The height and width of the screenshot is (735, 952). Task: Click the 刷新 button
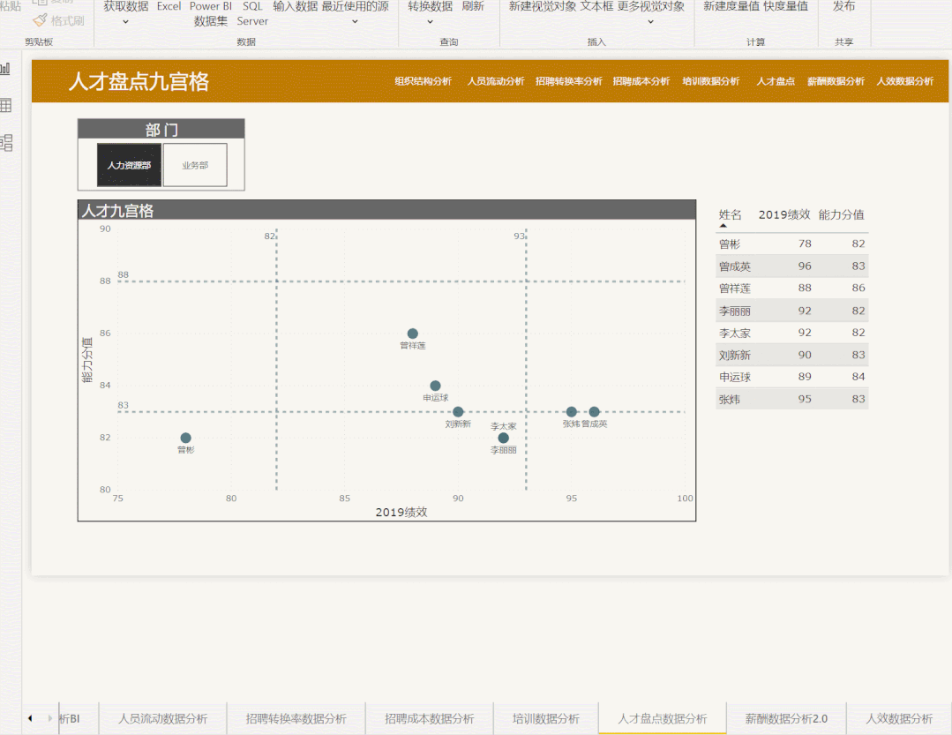pyautogui.click(x=473, y=7)
